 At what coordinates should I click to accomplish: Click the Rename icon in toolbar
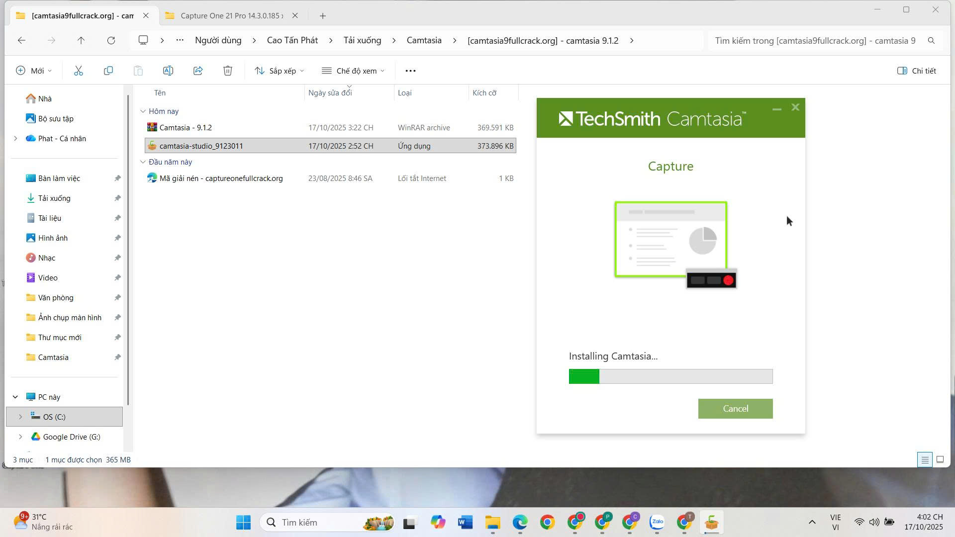coord(168,71)
